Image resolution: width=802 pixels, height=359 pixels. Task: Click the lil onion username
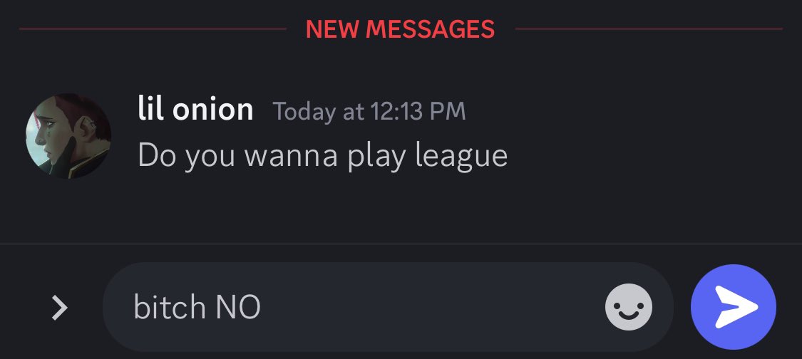[x=195, y=109]
